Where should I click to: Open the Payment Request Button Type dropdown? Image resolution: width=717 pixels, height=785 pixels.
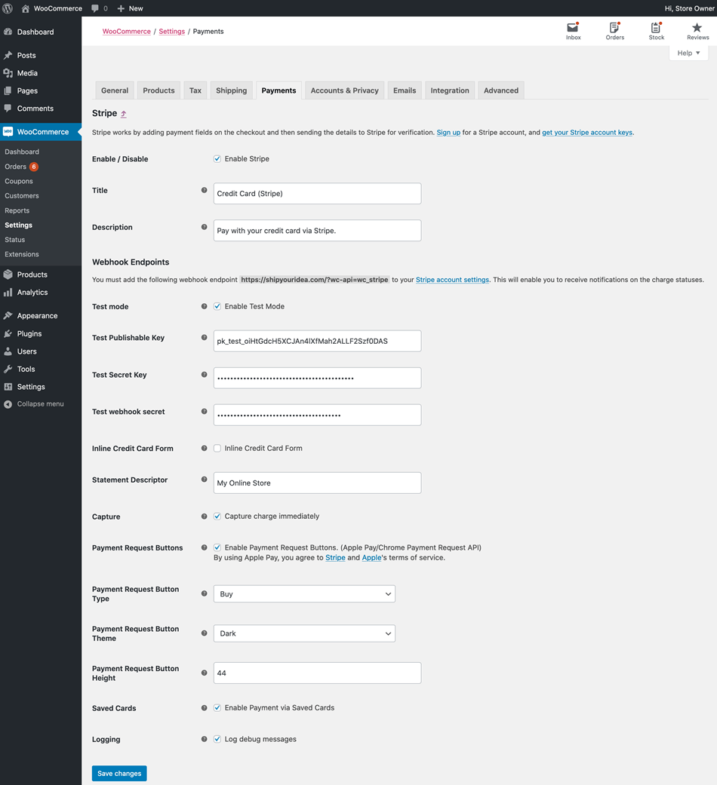click(304, 593)
